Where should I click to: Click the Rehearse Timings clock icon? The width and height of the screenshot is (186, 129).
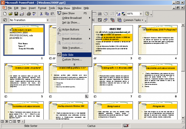pyautogui.click(x=106, y=20)
